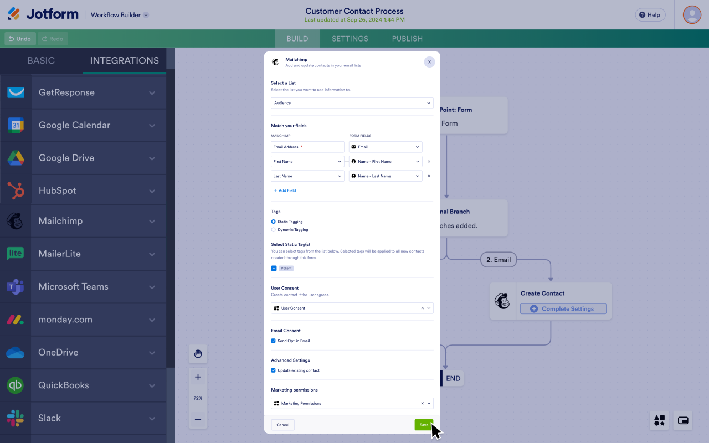Click the END node

pyautogui.click(x=453, y=379)
